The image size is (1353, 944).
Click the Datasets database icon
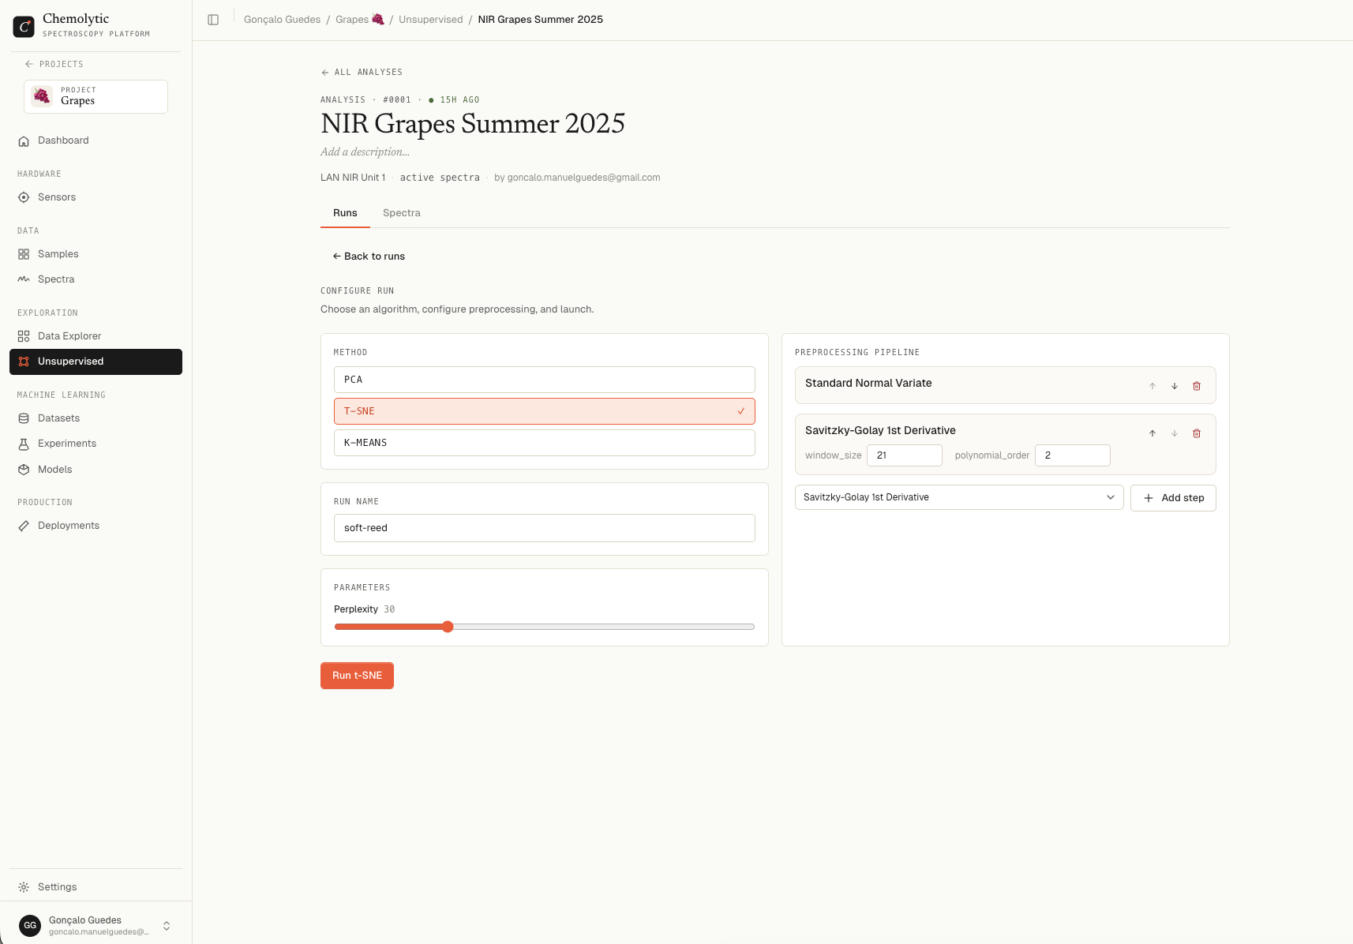[x=24, y=418]
